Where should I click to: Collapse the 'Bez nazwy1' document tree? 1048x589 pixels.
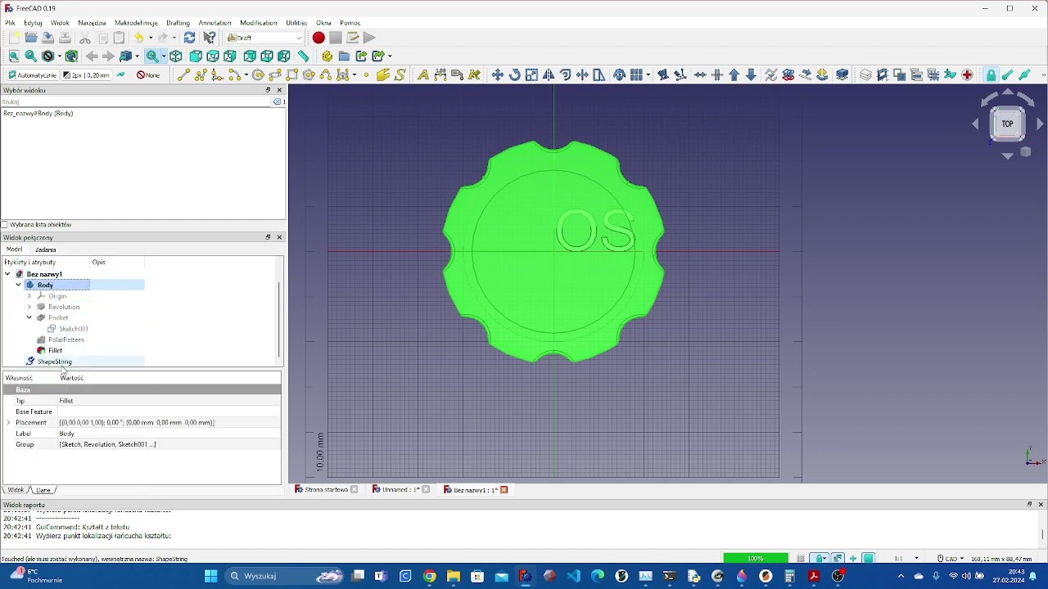point(7,274)
